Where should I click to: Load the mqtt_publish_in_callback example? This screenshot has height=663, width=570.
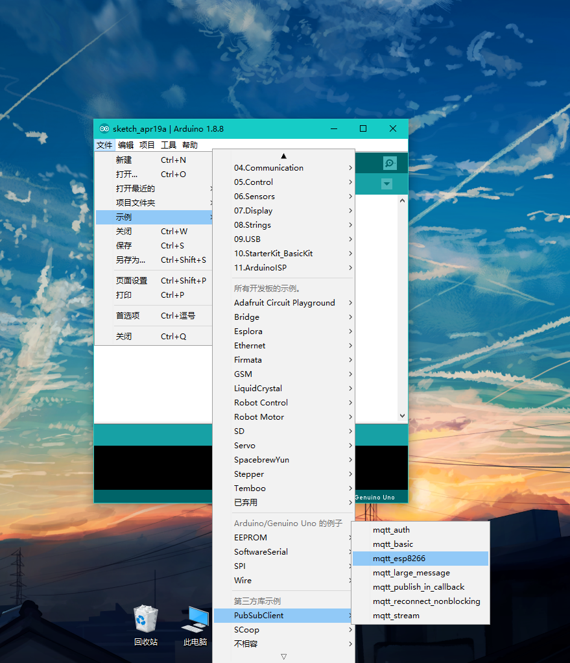[x=420, y=587]
